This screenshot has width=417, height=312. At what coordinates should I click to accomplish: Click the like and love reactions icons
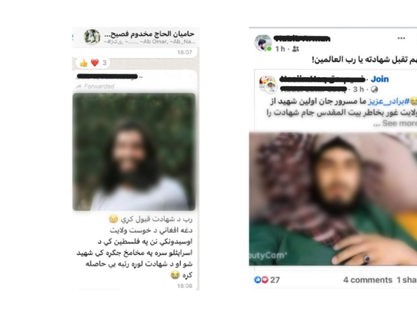click(261, 279)
